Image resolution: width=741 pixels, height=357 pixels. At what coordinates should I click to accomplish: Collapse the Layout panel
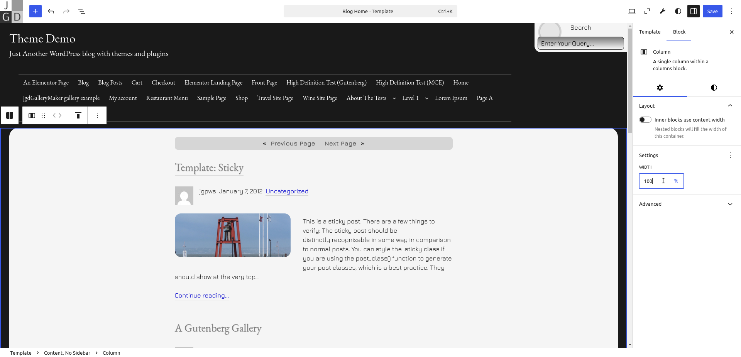point(730,106)
